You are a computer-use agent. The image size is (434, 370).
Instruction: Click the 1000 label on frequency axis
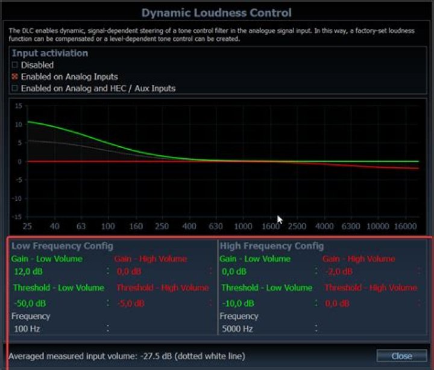pyautogui.click(x=243, y=226)
